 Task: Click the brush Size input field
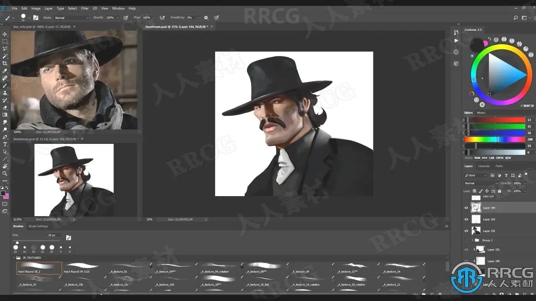click(x=54, y=235)
